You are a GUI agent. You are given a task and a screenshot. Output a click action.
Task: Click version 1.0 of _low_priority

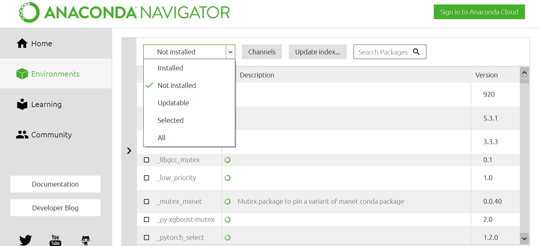(488, 178)
